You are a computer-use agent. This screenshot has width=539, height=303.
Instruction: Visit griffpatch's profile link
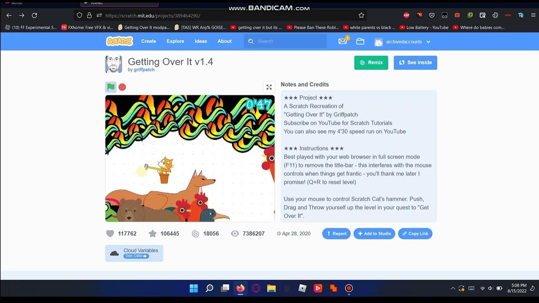(144, 70)
